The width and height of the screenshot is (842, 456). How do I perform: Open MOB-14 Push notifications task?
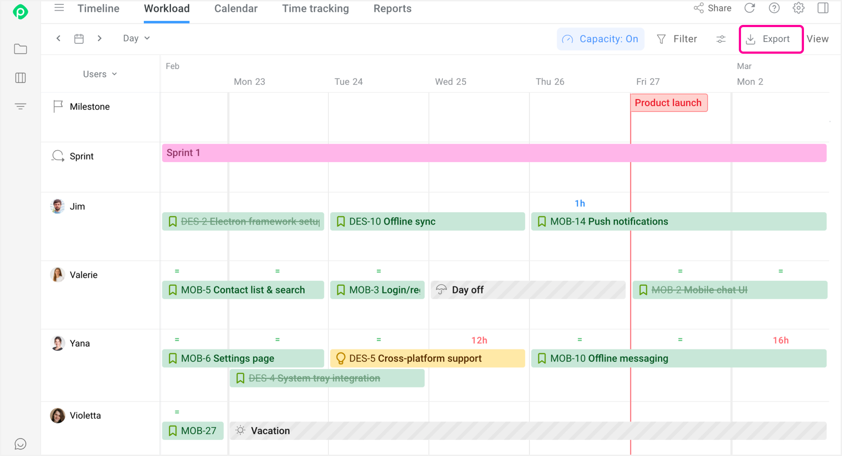pos(678,221)
